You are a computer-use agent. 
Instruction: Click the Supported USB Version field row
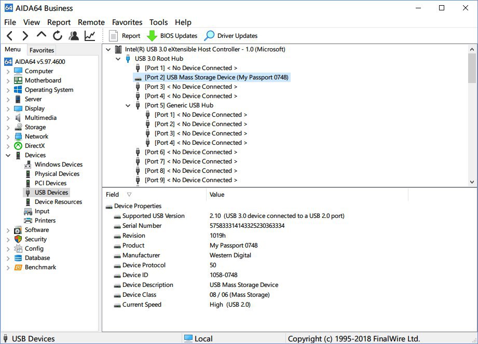coord(153,216)
